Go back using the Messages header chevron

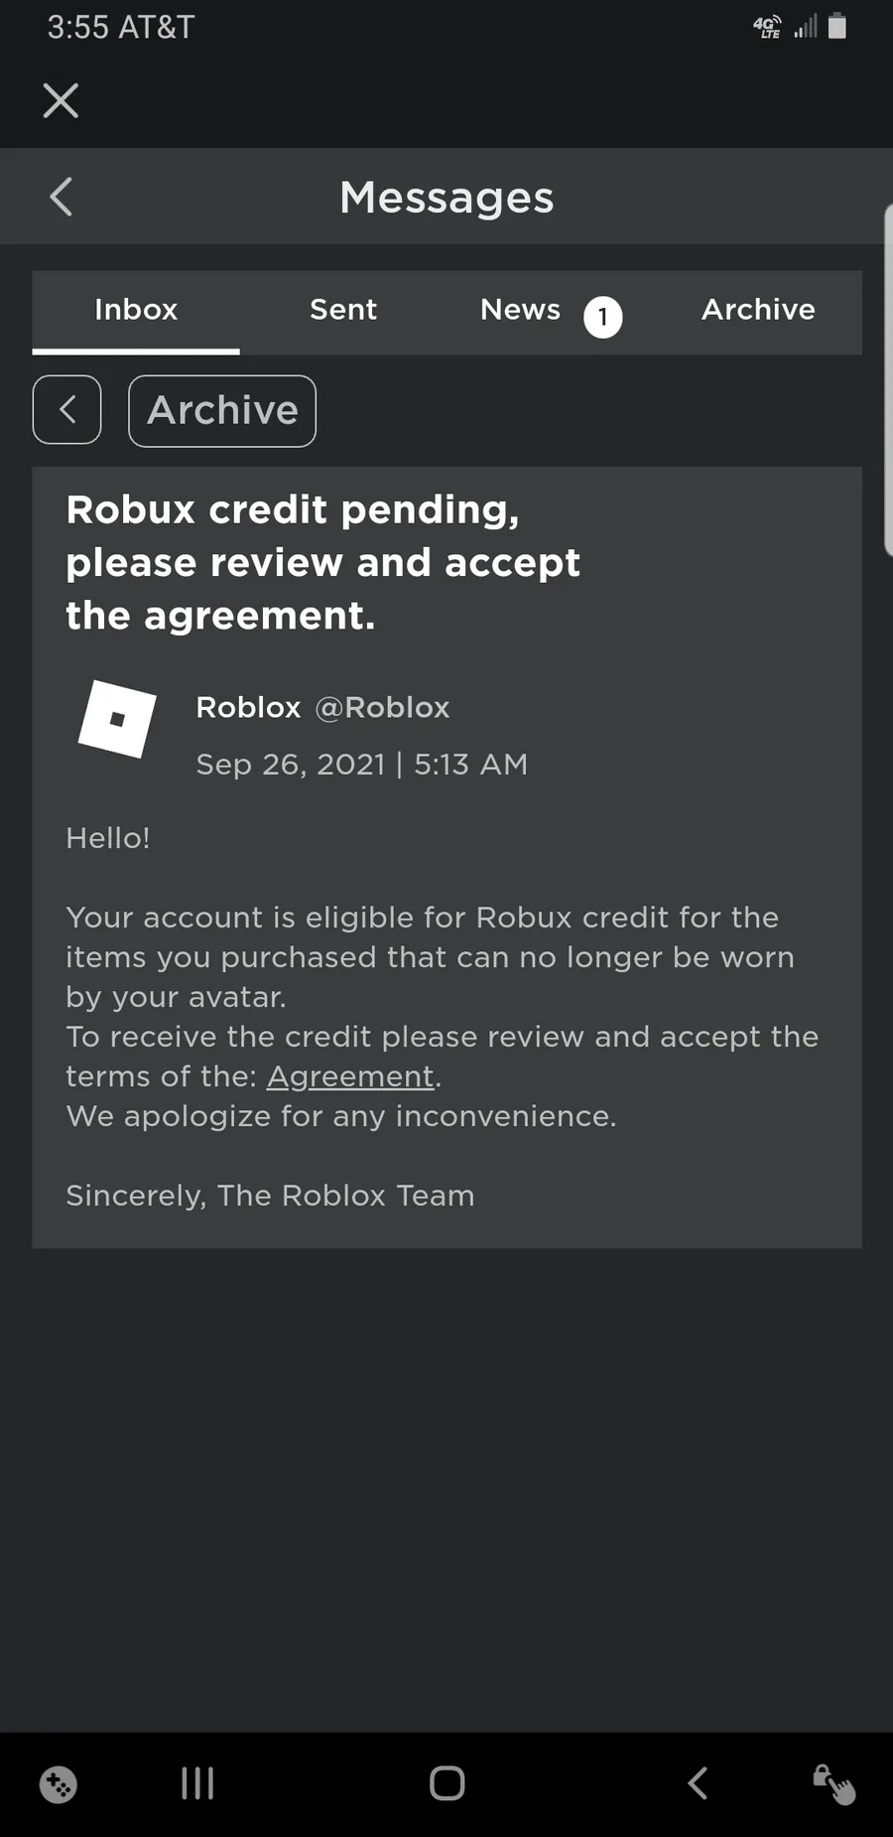click(x=62, y=197)
